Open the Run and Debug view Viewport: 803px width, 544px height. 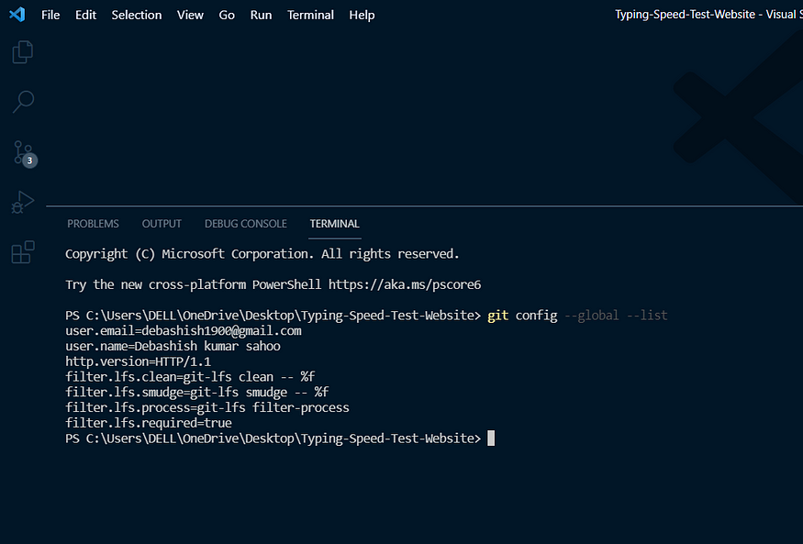click(23, 202)
